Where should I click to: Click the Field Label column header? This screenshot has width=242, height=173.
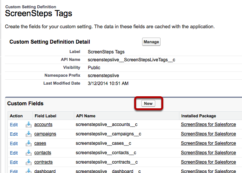45,116
